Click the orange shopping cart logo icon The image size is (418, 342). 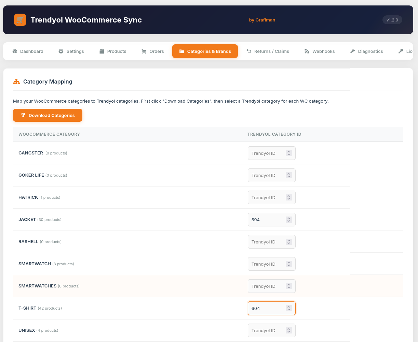tap(20, 20)
